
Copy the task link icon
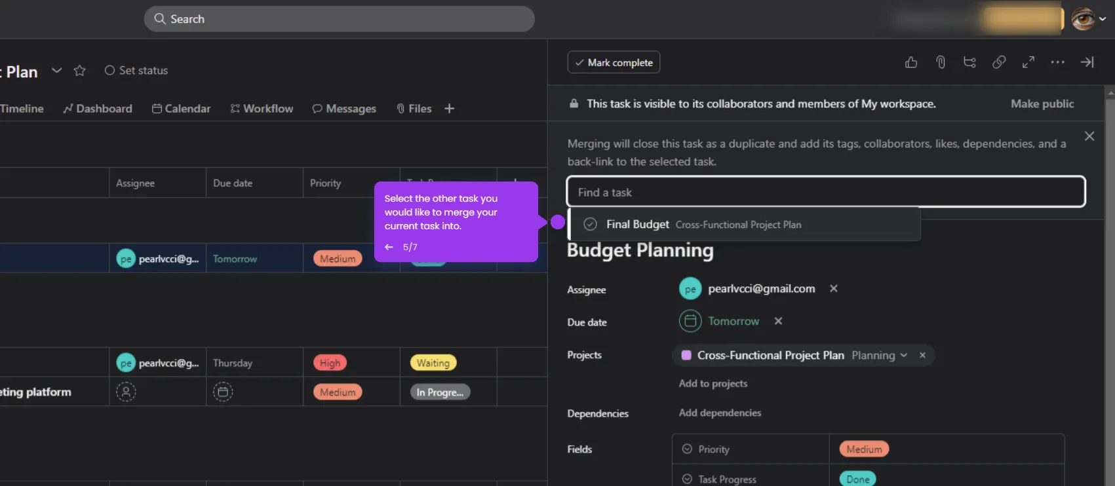(x=999, y=62)
